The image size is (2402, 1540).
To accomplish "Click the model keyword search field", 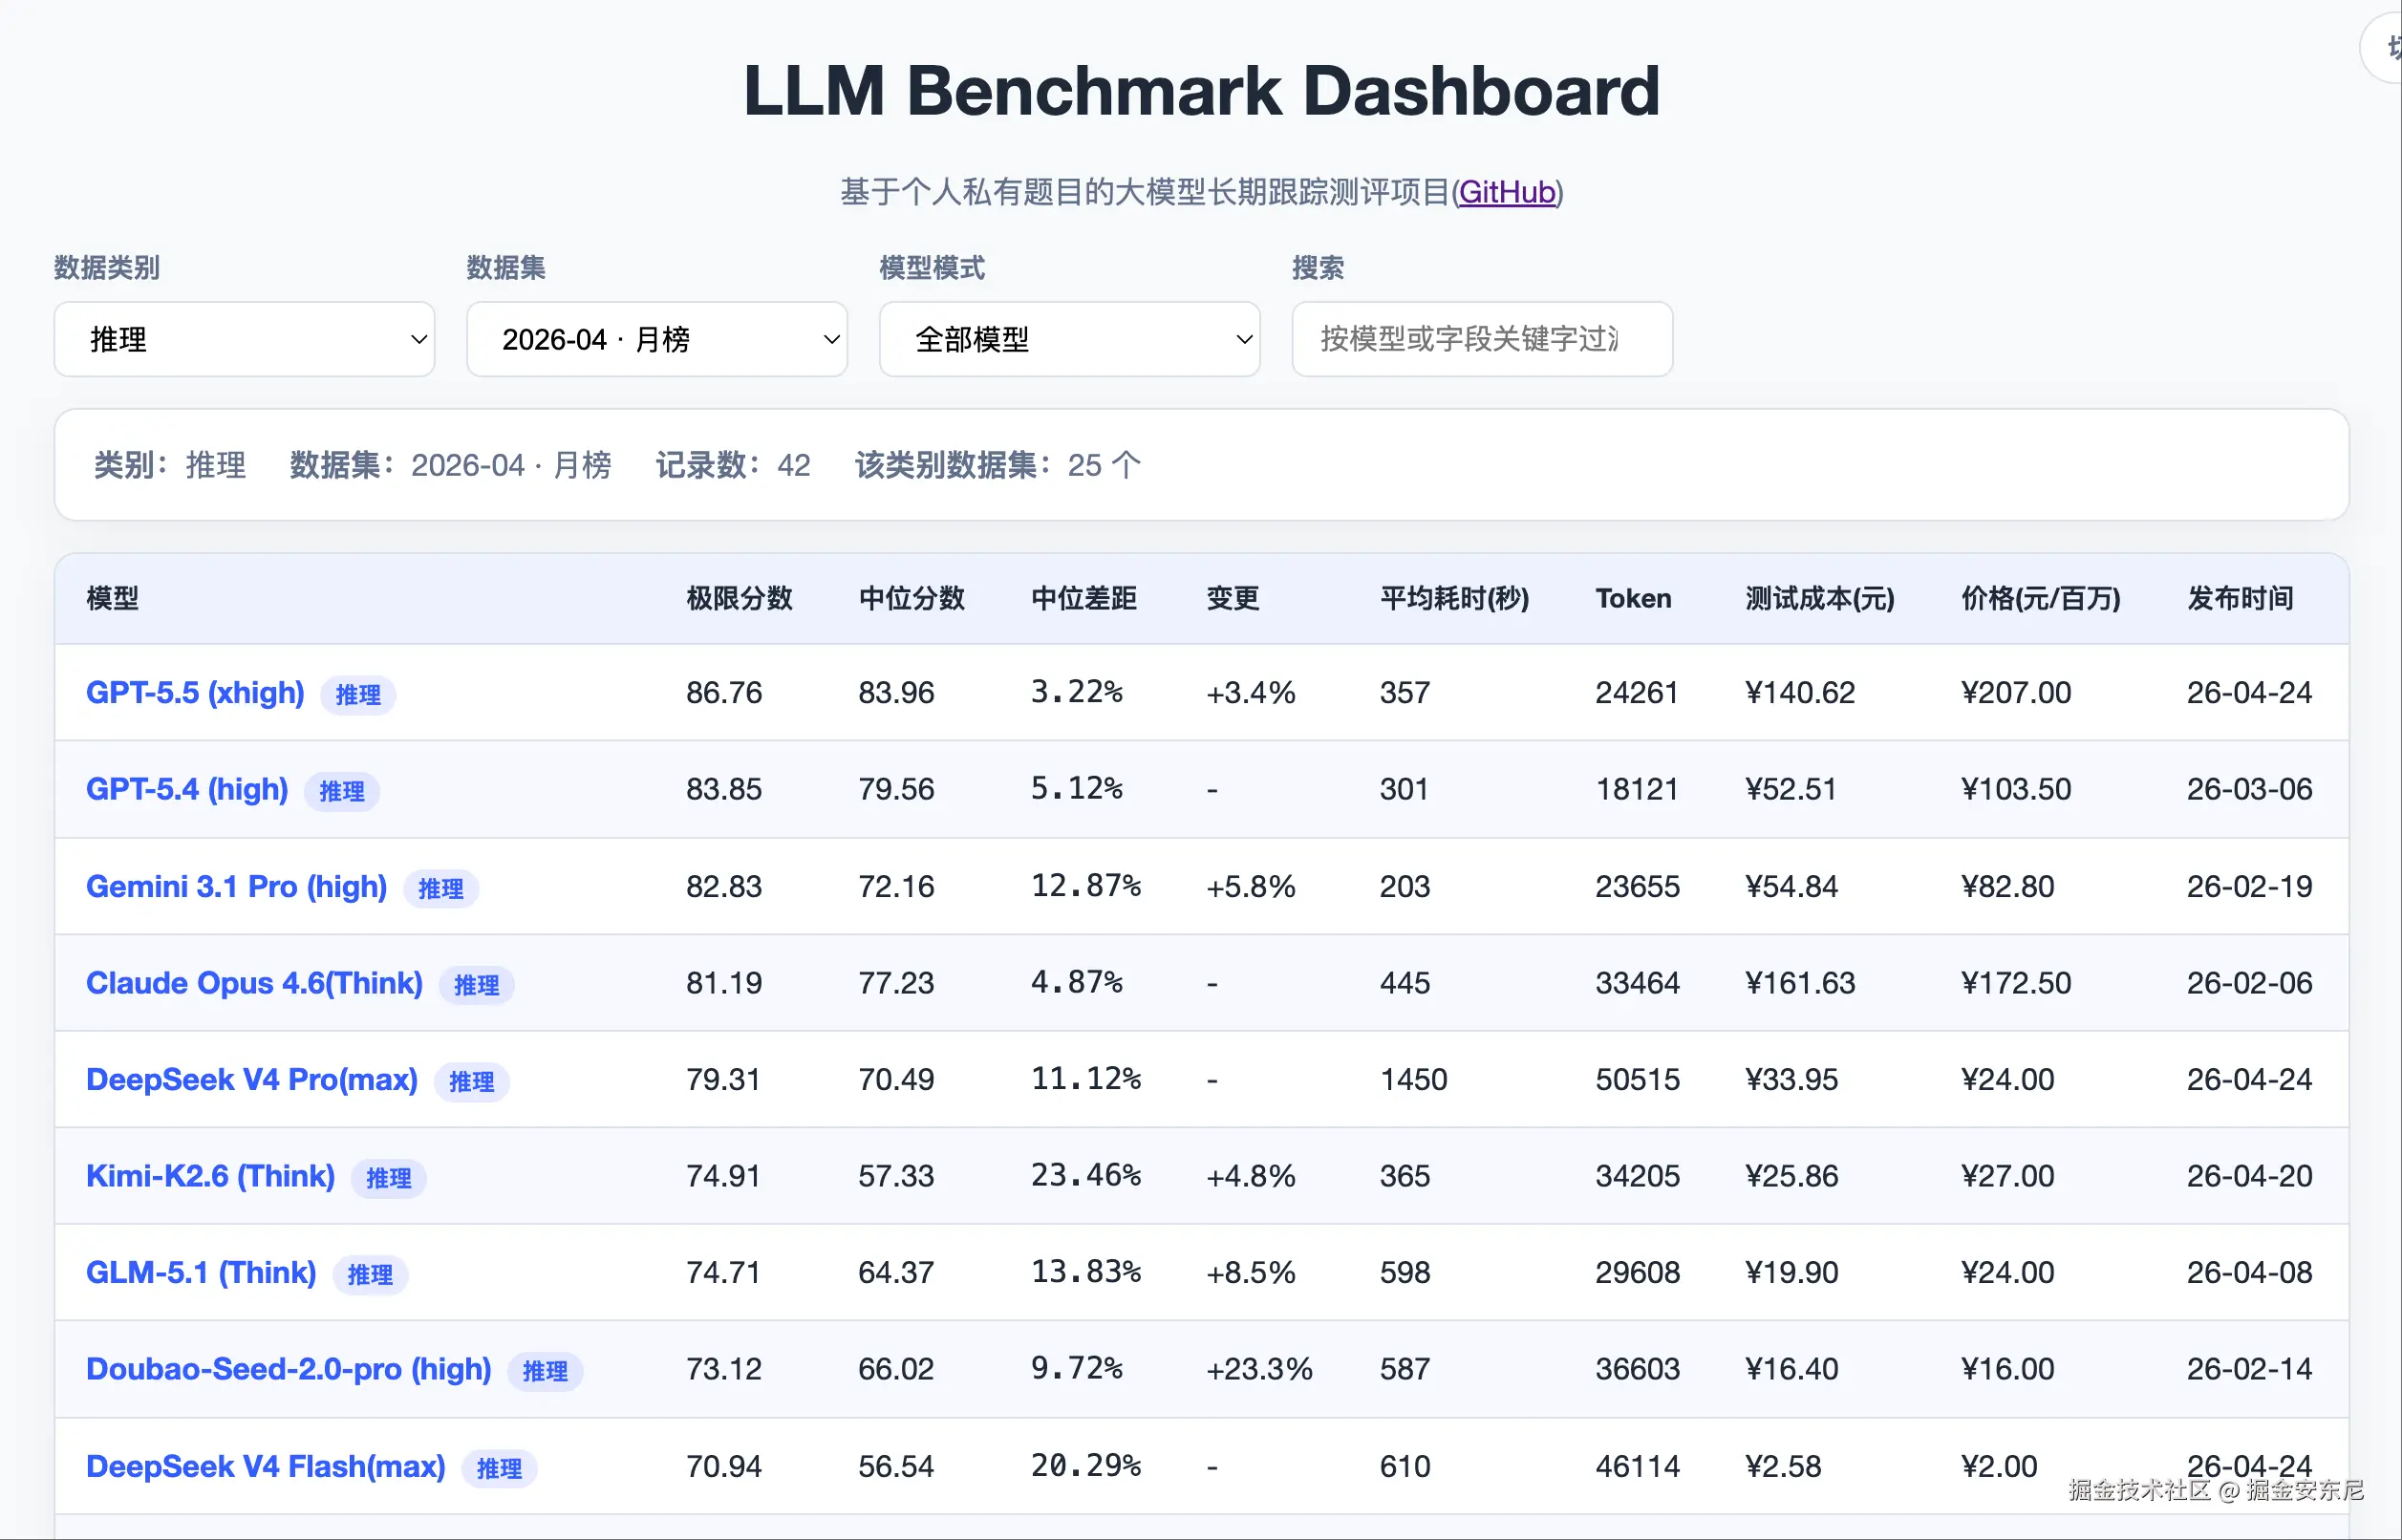I will click(x=1481, y=340).
